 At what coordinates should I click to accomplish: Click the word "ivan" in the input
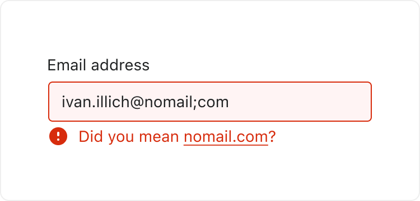(x=76, y=102)
